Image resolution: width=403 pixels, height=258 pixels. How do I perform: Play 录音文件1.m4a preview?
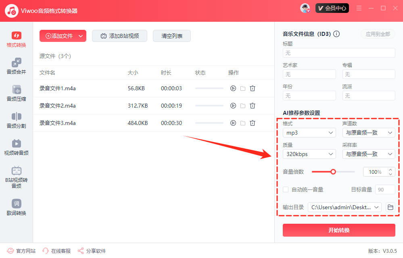click(233, 88)
